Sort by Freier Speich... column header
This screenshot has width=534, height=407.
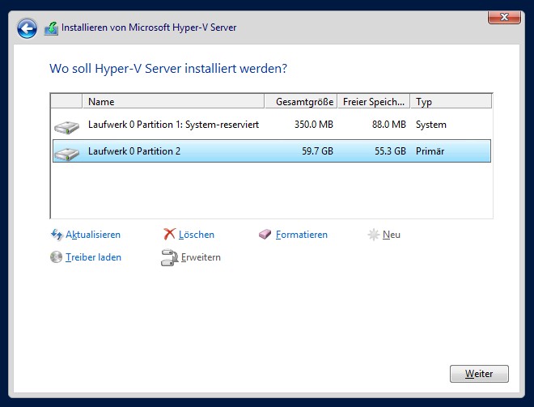pos(374,101)
